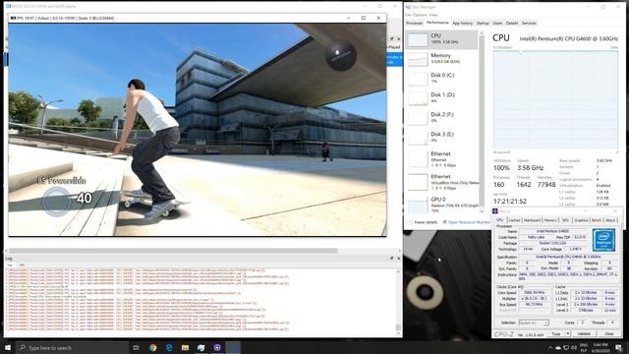Select the Log tab in RPCS3 log panel

tap(10, 265)
